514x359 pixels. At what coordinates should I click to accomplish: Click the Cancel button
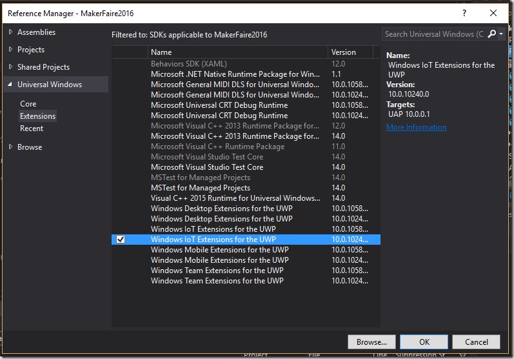click(x=477, y=342)
